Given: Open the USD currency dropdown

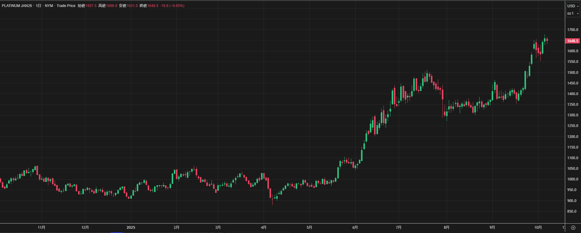Looking at the screenshot, I should pyautogui.click(x=573, y=6).
